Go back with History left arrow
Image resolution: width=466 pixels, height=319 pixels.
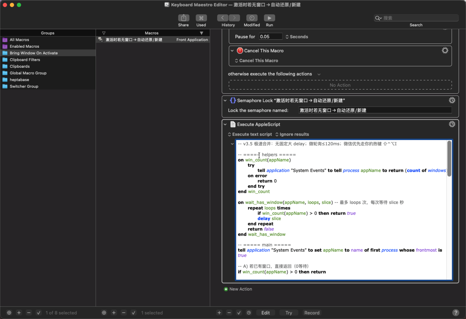coord(222,18)
